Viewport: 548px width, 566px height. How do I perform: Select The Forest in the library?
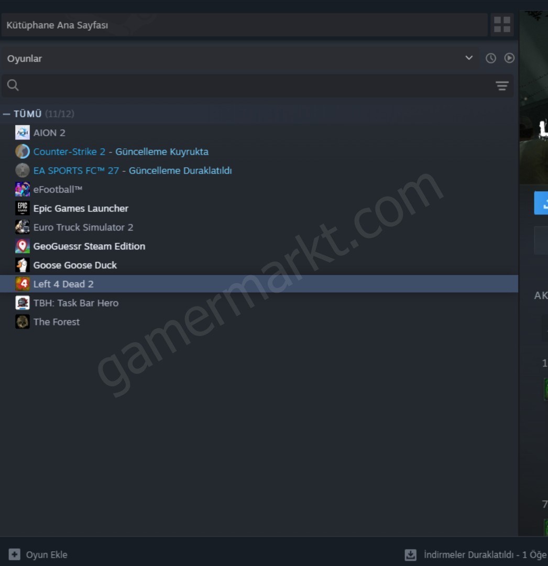point(259,322)
